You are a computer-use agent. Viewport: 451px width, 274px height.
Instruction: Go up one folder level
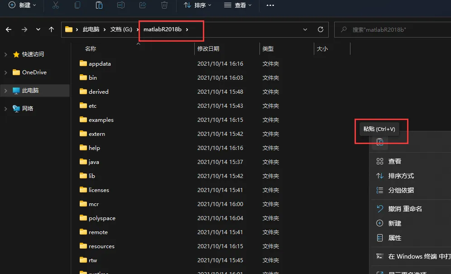click(x=52, y=29)
